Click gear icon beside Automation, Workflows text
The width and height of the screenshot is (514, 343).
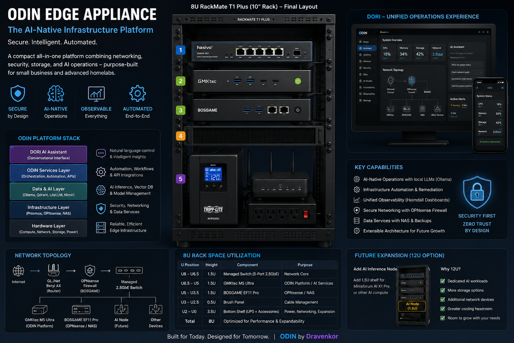101,172
